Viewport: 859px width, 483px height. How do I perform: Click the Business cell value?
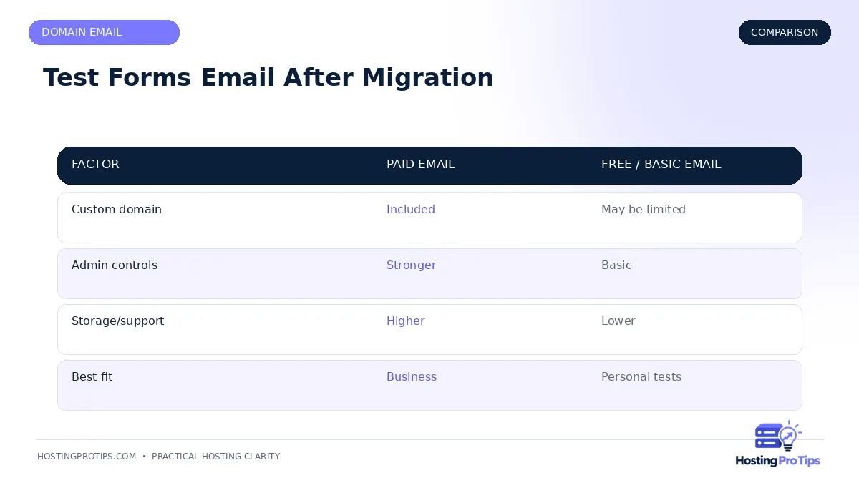pyautogui.click(x=412, y=376)
